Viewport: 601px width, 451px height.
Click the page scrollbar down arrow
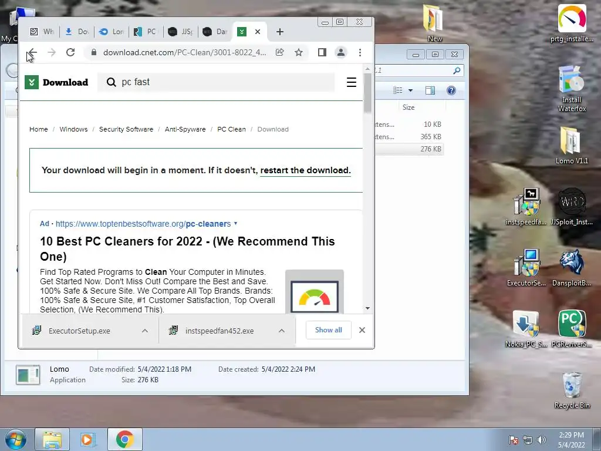(367, 308)
